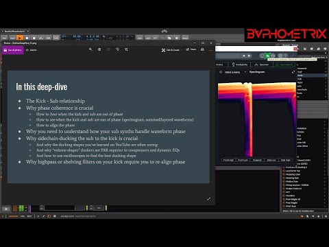
Task: Click undo arrow in Bitwig toolbar
Action: (x=156, y=38)
